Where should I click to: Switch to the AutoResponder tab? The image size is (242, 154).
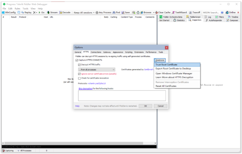(x=214, y=20)
